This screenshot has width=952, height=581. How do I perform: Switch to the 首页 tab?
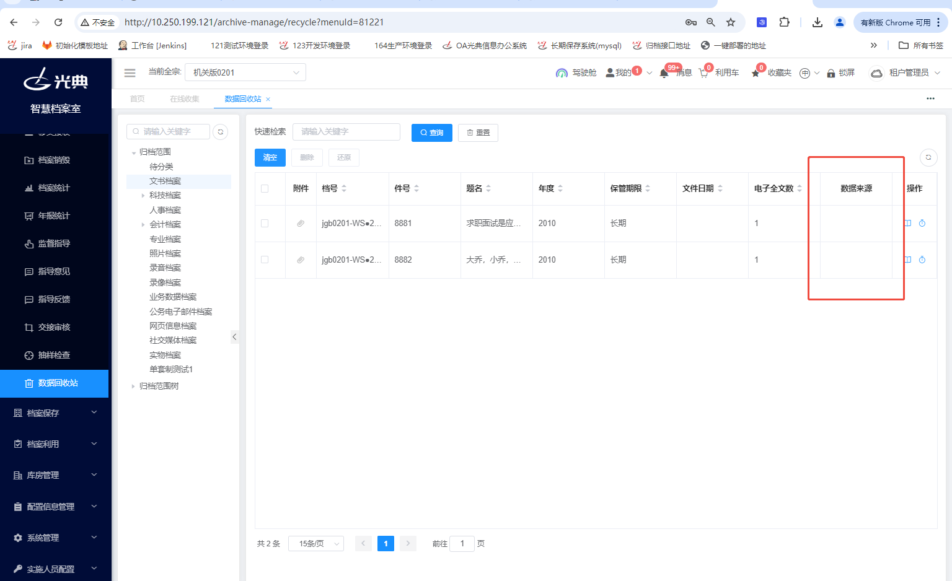pos(137,99)
